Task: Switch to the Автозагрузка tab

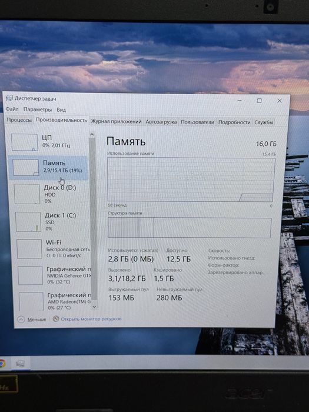Action: pos(161,122)
